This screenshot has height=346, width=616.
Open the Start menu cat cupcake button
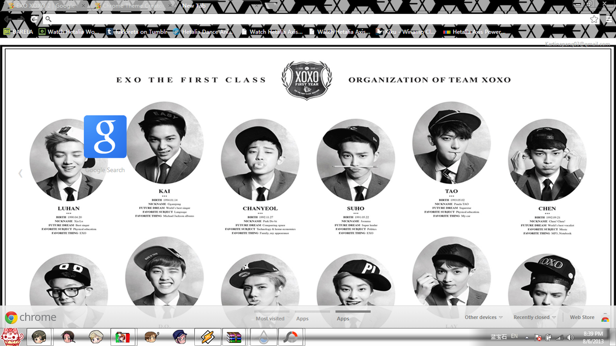click(12, 337)
